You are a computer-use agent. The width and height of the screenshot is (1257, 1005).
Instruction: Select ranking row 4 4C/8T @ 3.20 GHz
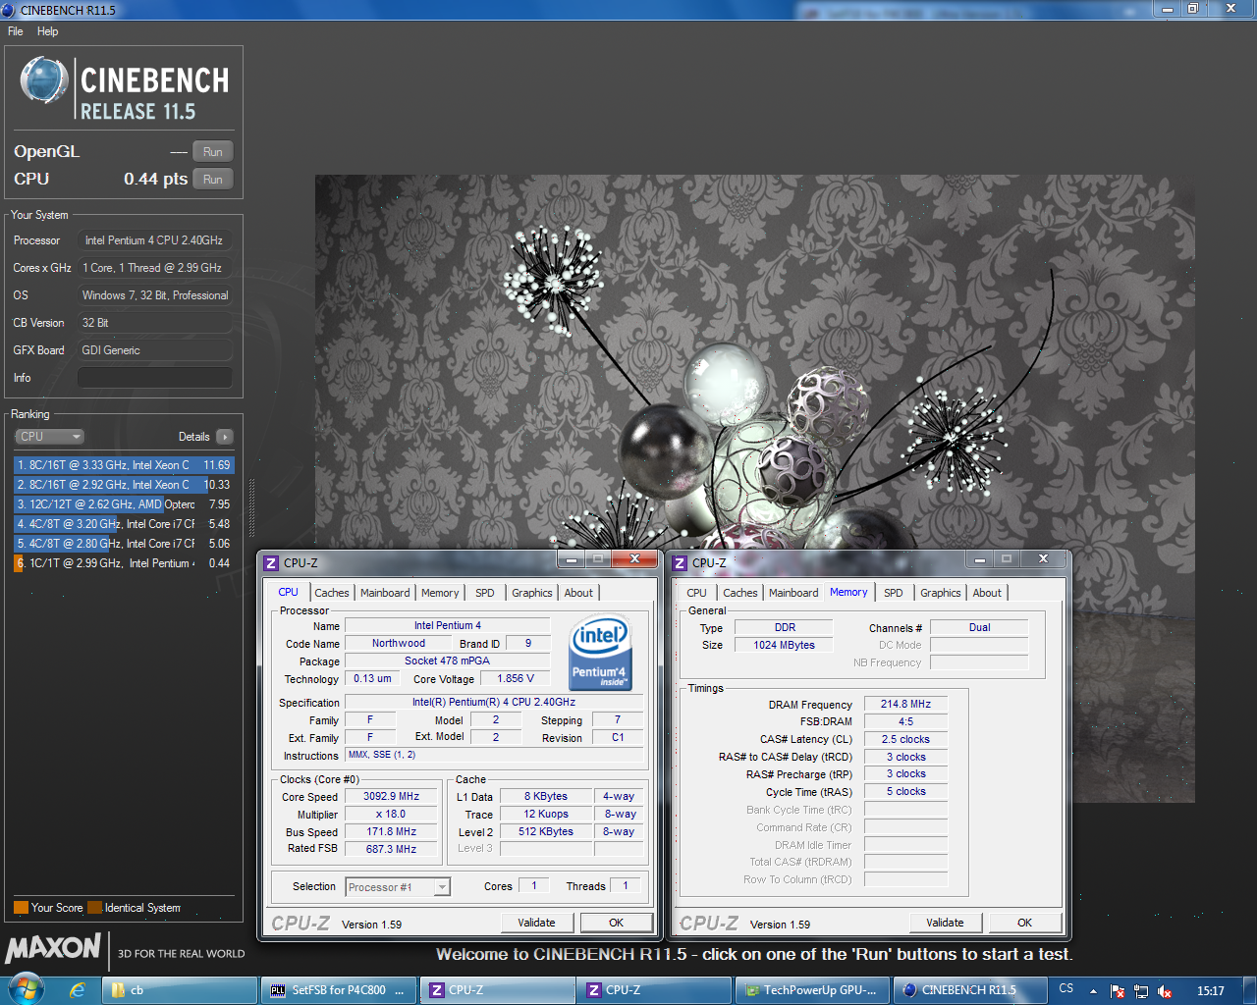coord(124,524)
